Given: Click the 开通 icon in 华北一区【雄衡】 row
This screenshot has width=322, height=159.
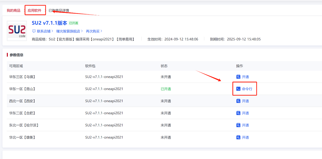Looking at the screenshot, I should pyautogui.click(x=238, y=137).
